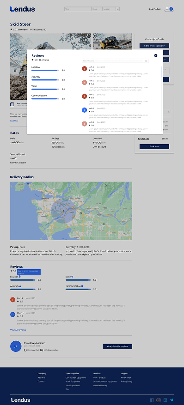
Task: Click the delivery radius map
Action: click(x=71, y=211)
